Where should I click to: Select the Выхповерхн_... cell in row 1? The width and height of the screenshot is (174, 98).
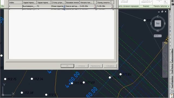pos(30,6)
